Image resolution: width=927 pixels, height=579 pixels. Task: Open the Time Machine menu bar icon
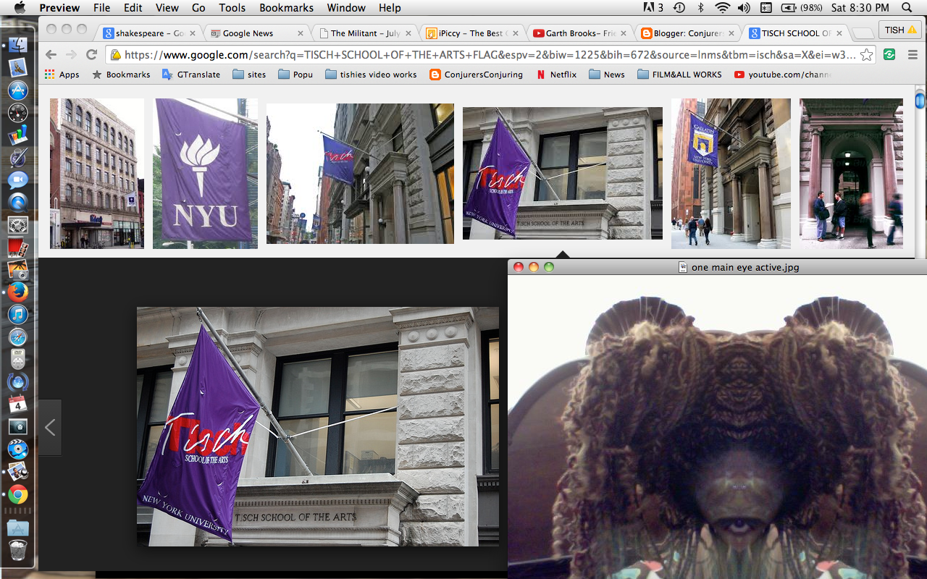pos(679,8)
